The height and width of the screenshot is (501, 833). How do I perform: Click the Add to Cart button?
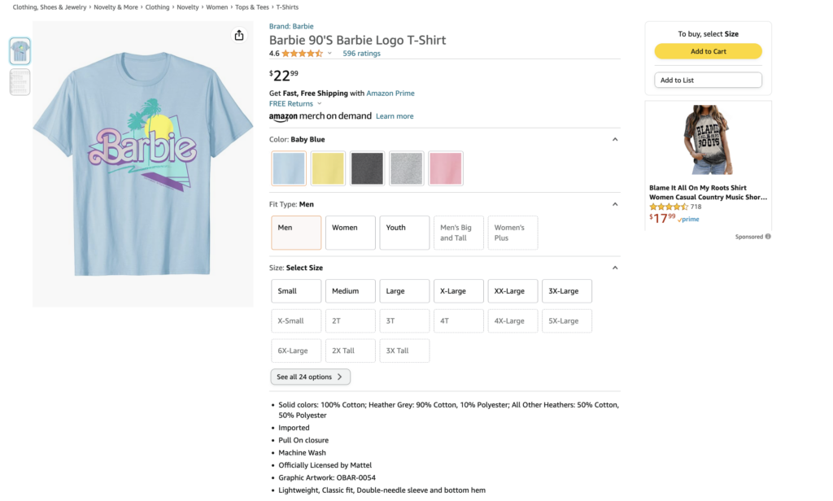(x=709, y=51)
